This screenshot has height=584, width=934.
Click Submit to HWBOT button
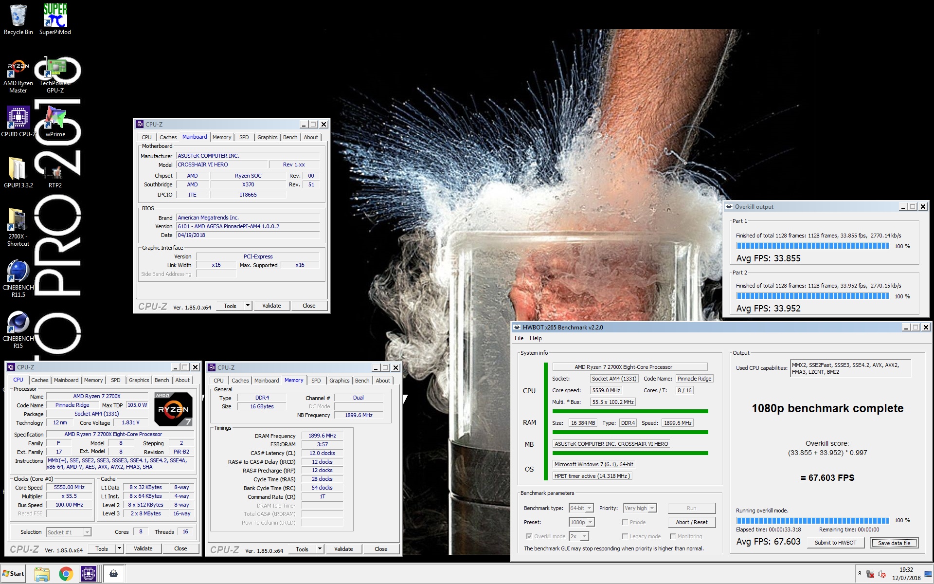pyautogui.click(x=836, y=543)
